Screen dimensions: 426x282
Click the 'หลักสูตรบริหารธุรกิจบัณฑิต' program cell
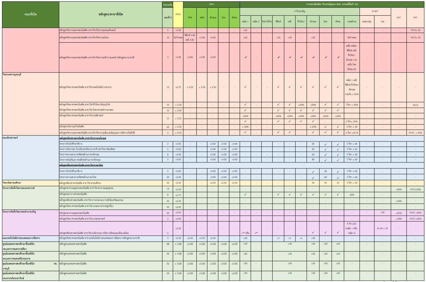point(111,127)
